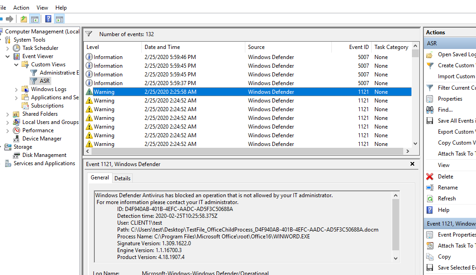Select System Tools tree item

click(29, 40)
